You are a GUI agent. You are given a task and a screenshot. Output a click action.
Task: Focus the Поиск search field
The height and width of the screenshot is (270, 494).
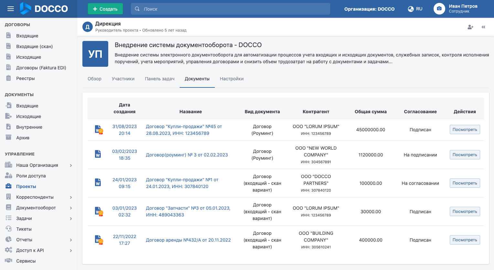230,9
